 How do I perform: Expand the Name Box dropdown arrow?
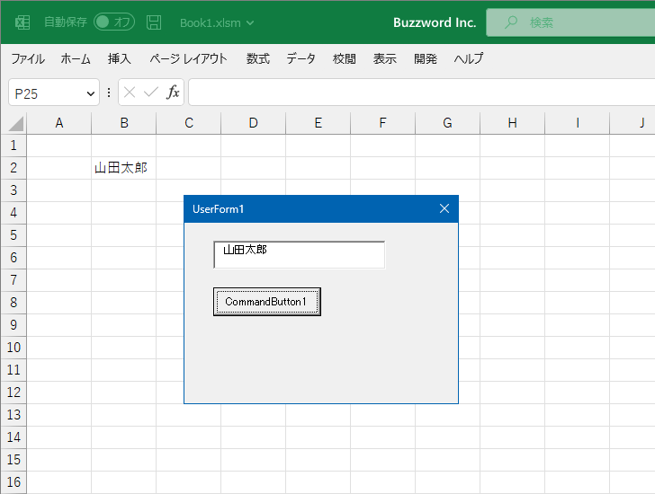pyautogui.click(x=90, y=93)
